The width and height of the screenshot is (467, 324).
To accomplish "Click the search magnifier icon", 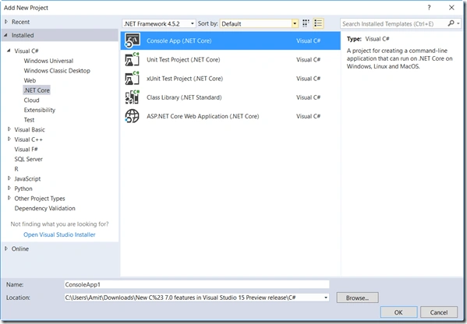I will pos(451,23).
